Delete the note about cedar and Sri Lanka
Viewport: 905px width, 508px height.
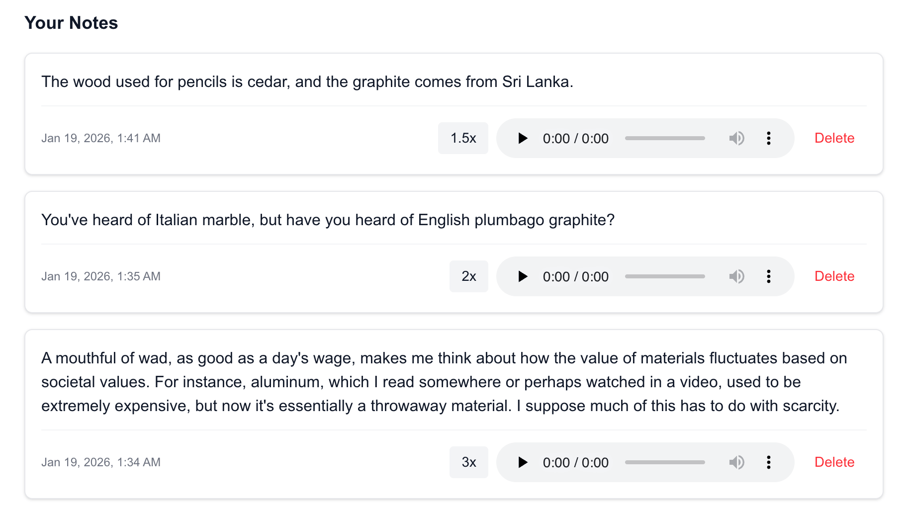(834, 138)
